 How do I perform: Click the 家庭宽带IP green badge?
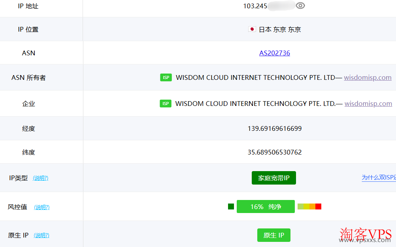[273, 178]
